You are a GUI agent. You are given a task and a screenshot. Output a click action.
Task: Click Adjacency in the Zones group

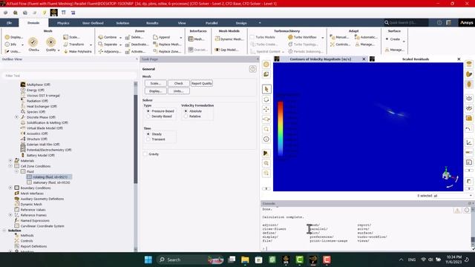pos(110,51)
